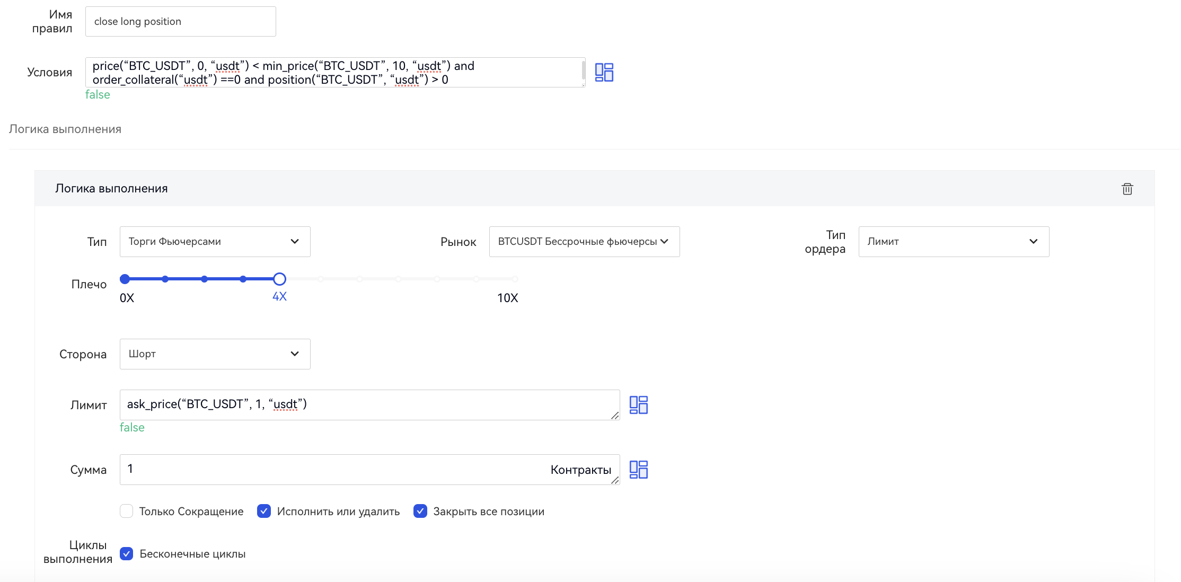Screen dimensions: 1181x582
Task: Click the 4X leverage slider handle
Action: click(279, 279)
